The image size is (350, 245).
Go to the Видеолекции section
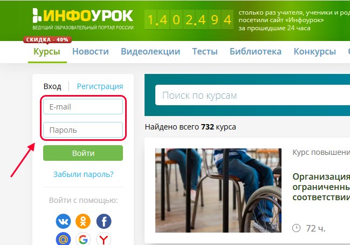click(x=150, y=52)
